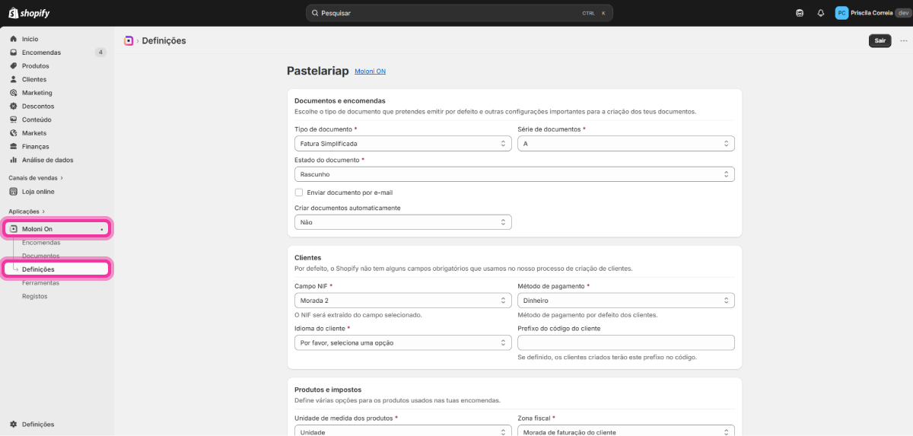Open the Sidekick assistant icon in top bar
913x436 pixels.
pyautogui.click(x=800, y=13)
